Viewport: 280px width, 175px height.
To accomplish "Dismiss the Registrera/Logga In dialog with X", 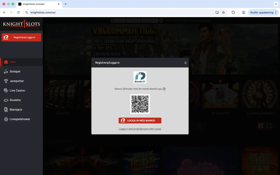I will click(x=185, y=63).
